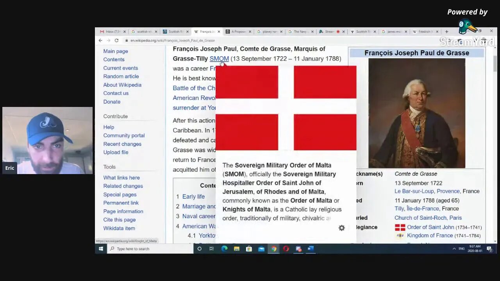This screenshot has height=281, width=500.
Task: Switch to Google 'scottish' search tab
Action: pyautogui.click(x=144, y=32)
